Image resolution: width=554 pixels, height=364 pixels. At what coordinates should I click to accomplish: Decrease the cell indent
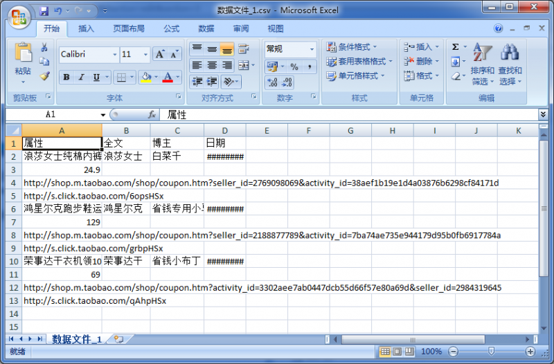click(x=197, y=82)
